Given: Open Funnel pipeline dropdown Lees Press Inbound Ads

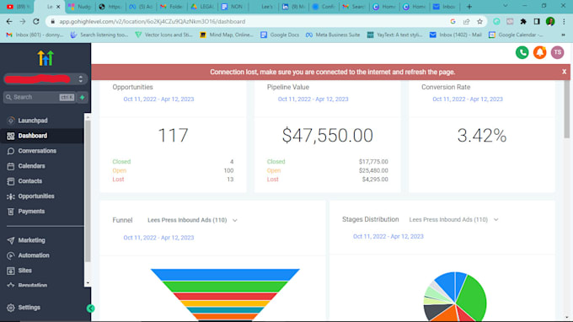Looking at the screenshot, I should pyautogui.click(x=192, y=220).
